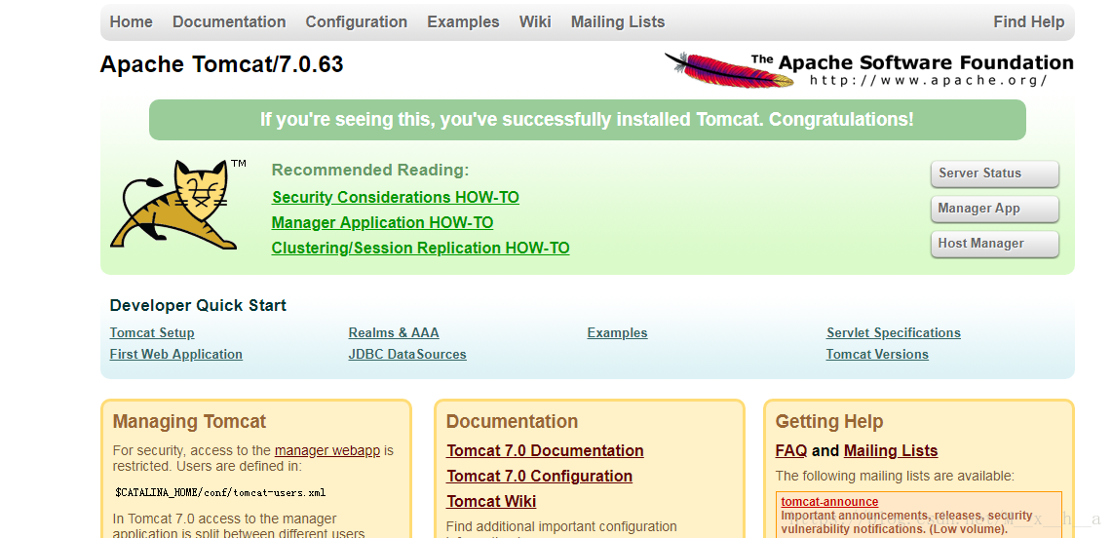This screenshot has height=538, width=1112.
Task: Open First Web Application link
Action: (x=175, y=354)
